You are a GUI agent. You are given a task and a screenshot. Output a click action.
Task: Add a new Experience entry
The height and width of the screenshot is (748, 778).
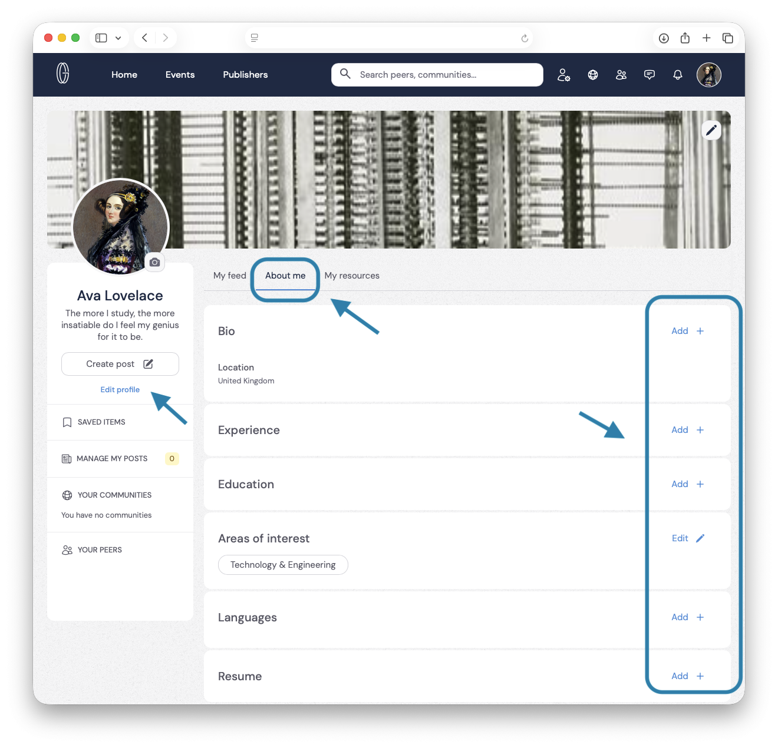[x=687, y=430]
